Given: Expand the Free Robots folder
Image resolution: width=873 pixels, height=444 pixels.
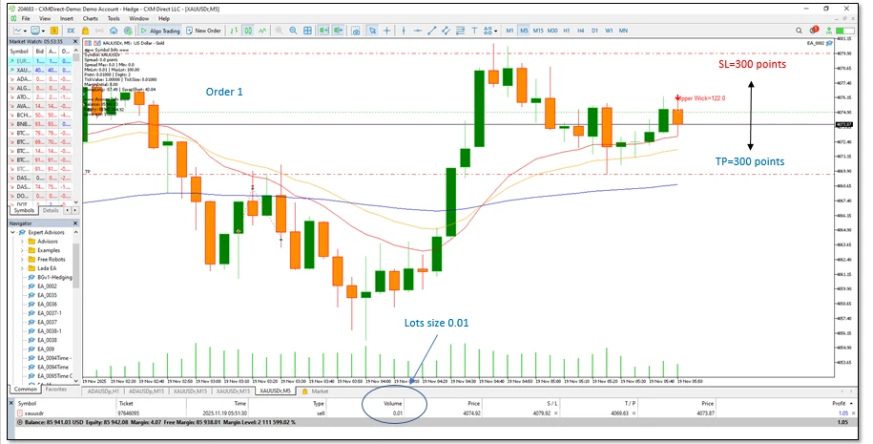Looking at the screenshot, I should point(22,259).
